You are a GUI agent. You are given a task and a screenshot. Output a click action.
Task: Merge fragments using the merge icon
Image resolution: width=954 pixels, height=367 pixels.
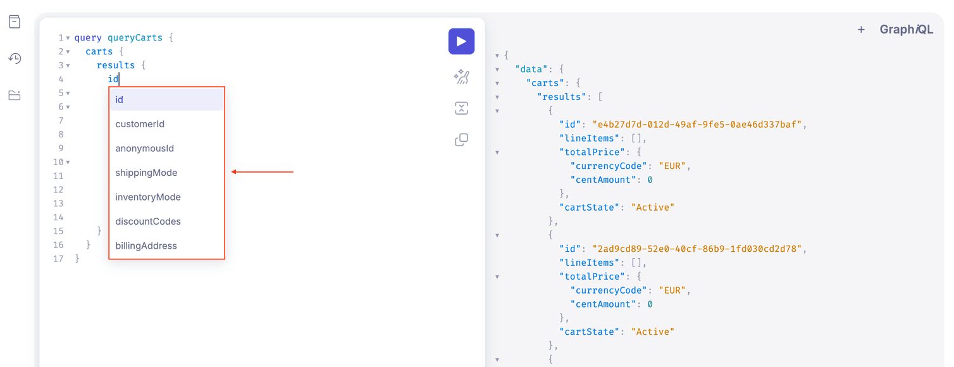pyautogui.click(x=461, y=108)
